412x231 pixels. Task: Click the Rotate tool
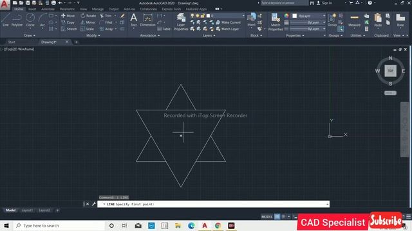88,15
